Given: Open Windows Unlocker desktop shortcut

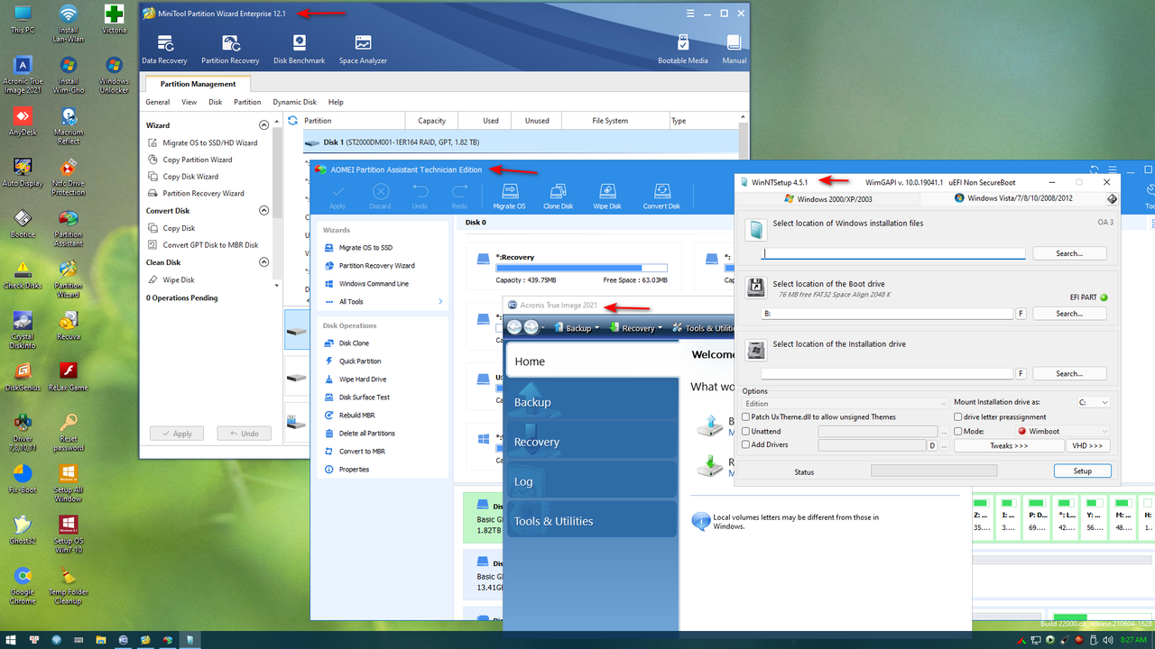Looking at the screenshot, I should tap(114, 74).
